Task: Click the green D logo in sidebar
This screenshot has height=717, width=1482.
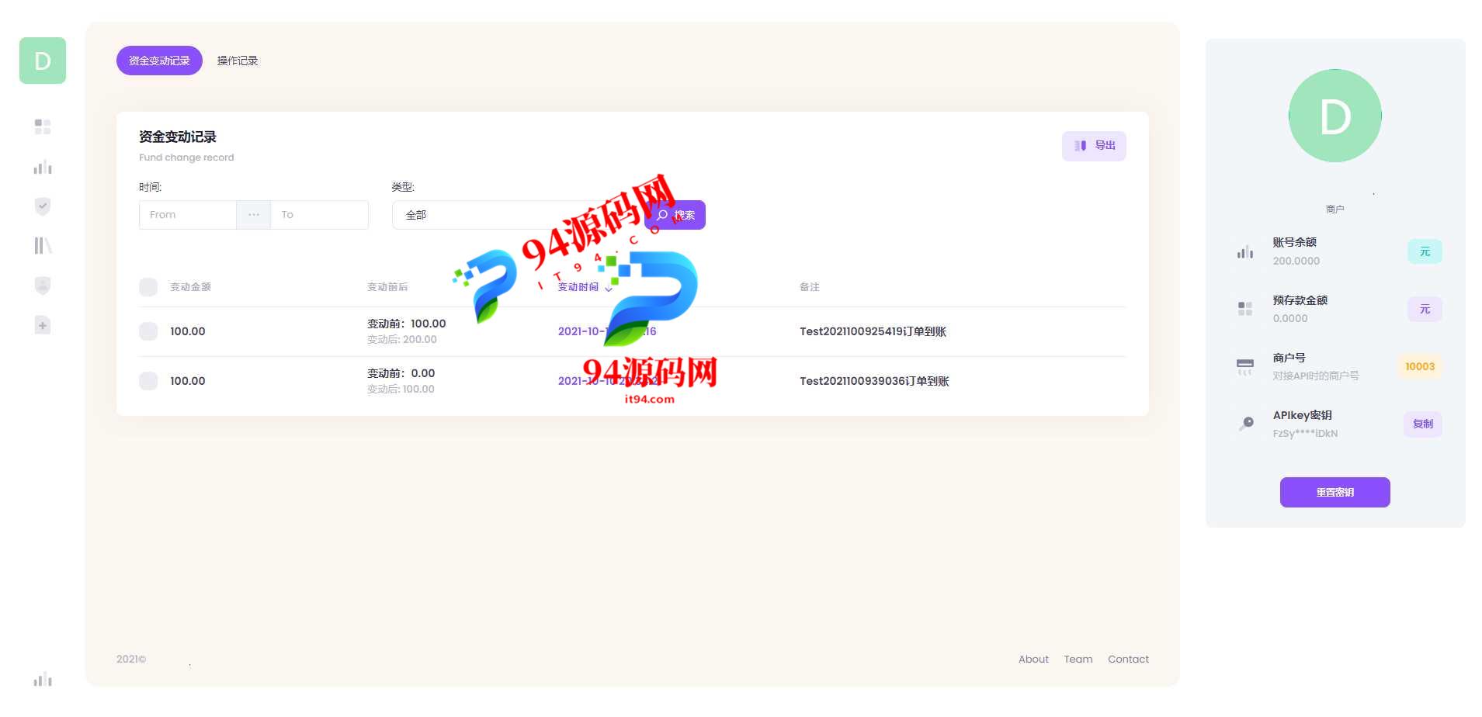Action: (43, 61)
